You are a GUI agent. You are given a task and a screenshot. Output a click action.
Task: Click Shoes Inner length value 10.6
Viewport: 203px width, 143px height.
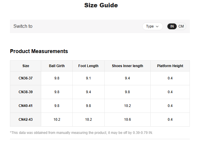tap(127, 120)
